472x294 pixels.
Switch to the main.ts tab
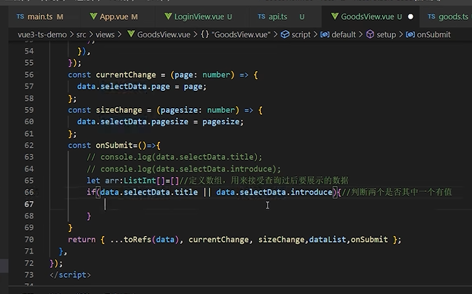tap(40, 16)
